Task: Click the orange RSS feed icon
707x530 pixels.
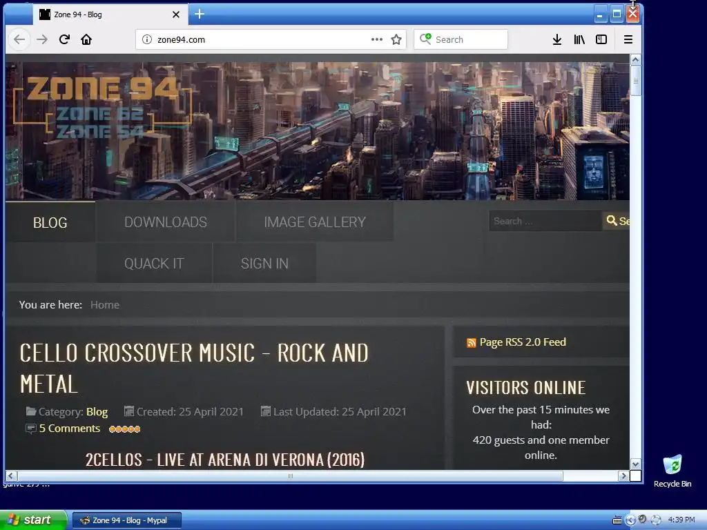Action: tap(471, 343)
